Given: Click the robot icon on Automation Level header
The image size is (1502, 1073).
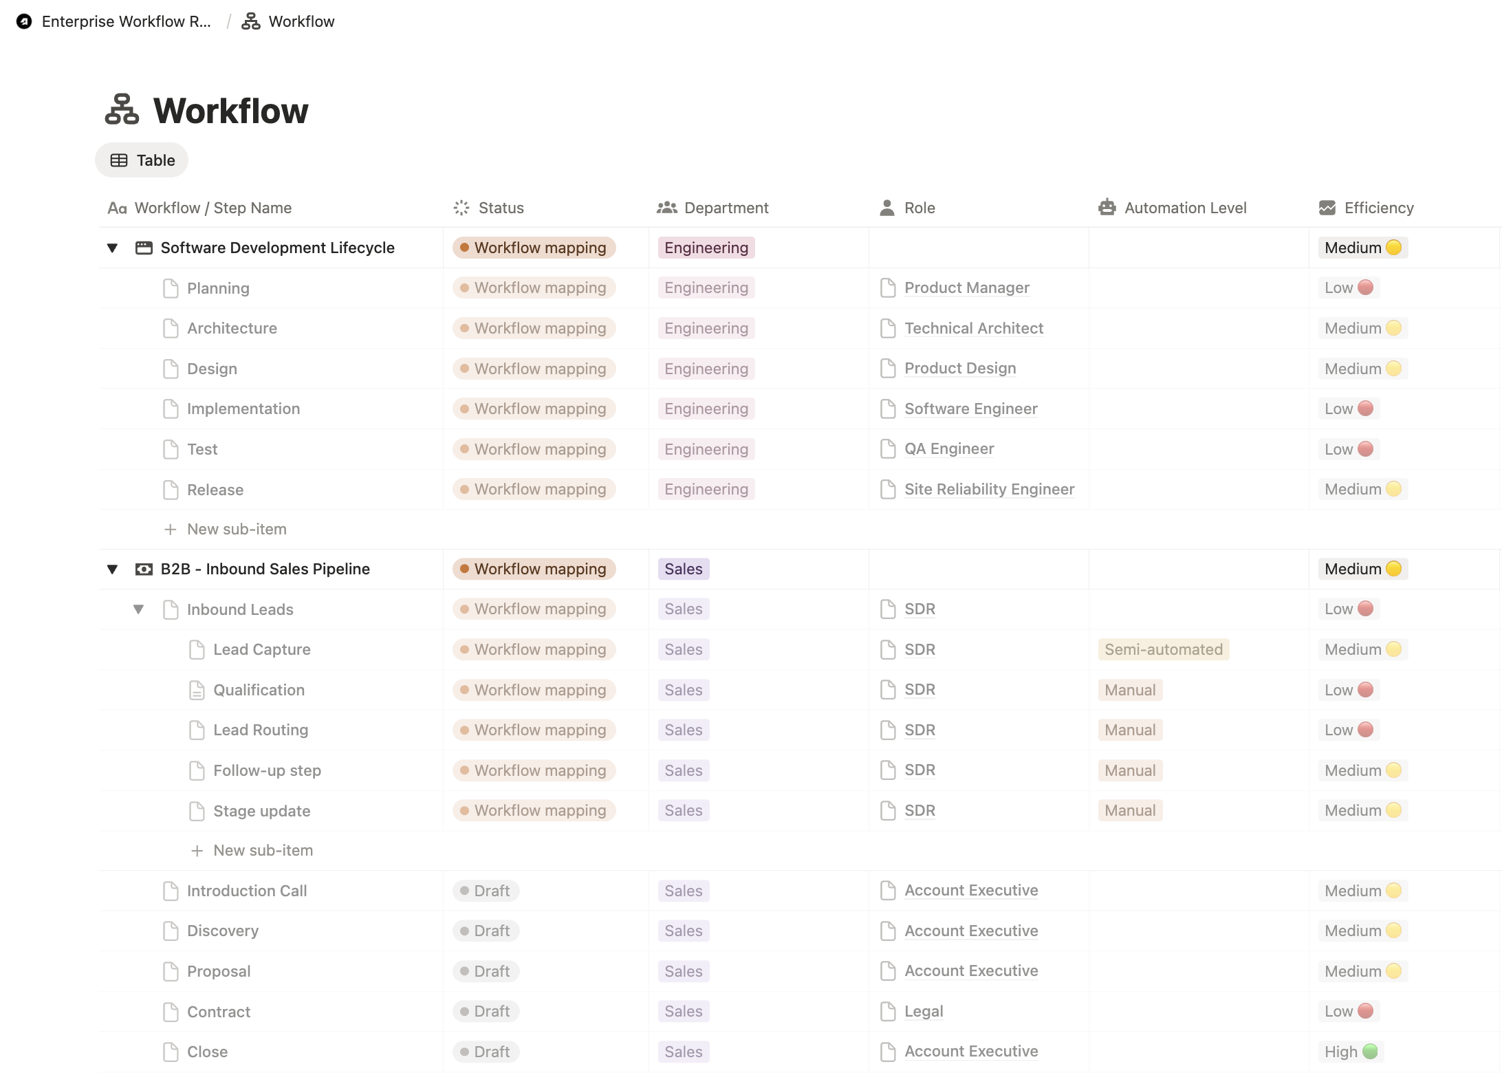Looking at the screenshot, I should click(x=1107, y=207).
